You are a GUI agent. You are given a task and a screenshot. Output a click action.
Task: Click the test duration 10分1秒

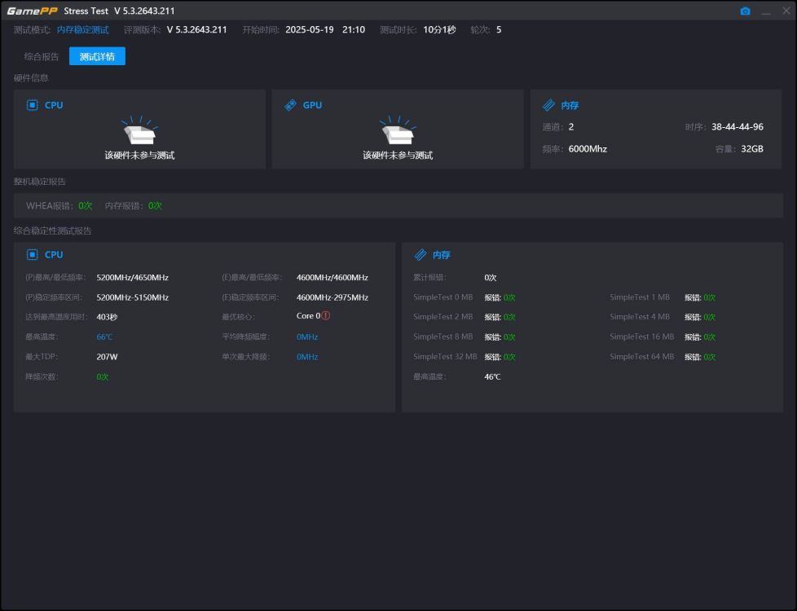(439, 30)
